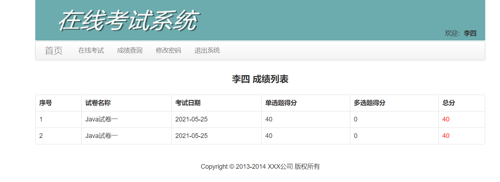This screenshot has height=182, width=500.
Task: Click date 2021-05-25 in row 2
Action: [192, 136]
